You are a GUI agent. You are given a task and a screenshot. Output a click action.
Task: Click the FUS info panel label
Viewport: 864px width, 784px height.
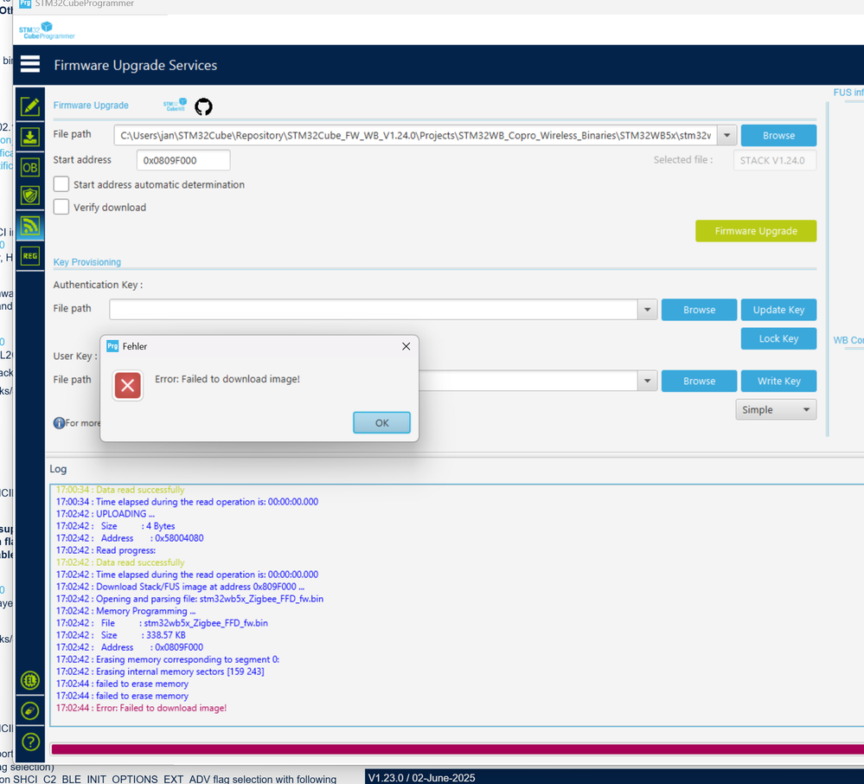point(848,93)
